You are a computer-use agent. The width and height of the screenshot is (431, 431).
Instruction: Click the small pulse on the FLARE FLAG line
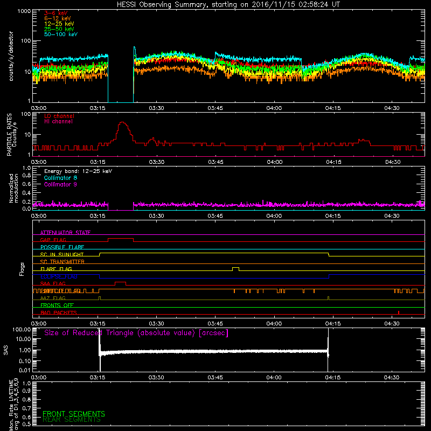point(235,268)
